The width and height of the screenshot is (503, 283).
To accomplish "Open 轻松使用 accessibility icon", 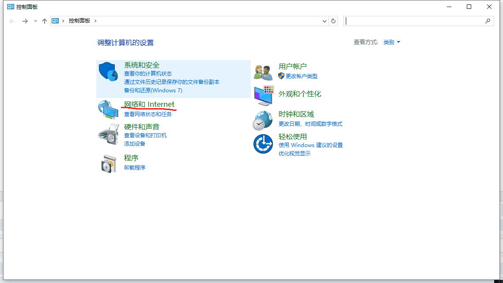I will 263,143.
